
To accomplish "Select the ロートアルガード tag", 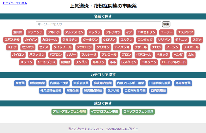I will point(174,62).
